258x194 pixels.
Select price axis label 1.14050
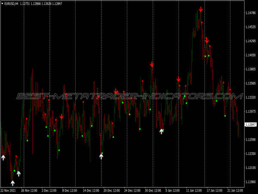point(251,55)
